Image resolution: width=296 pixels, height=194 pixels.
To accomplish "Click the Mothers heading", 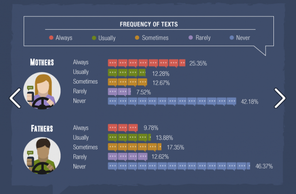I will tap(42, 62).
